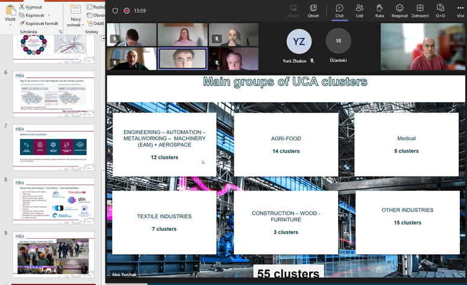This screenshot has height=285, width=467.
Task: Select slide 7 thumbnail National Cluster Association
Action: (53, 147)
